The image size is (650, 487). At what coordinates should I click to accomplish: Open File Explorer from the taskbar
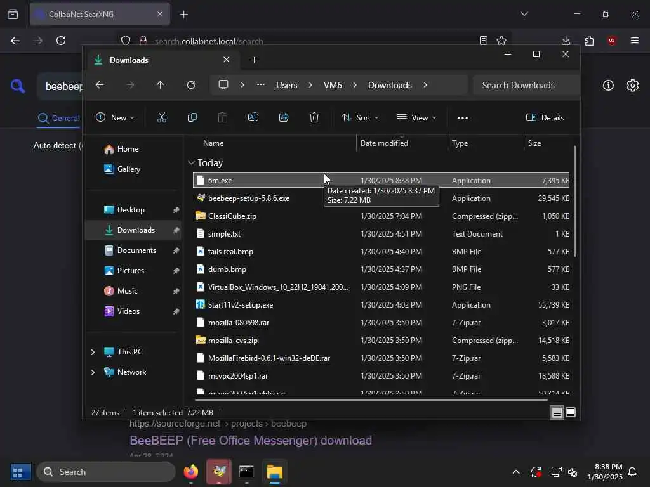coord(274,472)
